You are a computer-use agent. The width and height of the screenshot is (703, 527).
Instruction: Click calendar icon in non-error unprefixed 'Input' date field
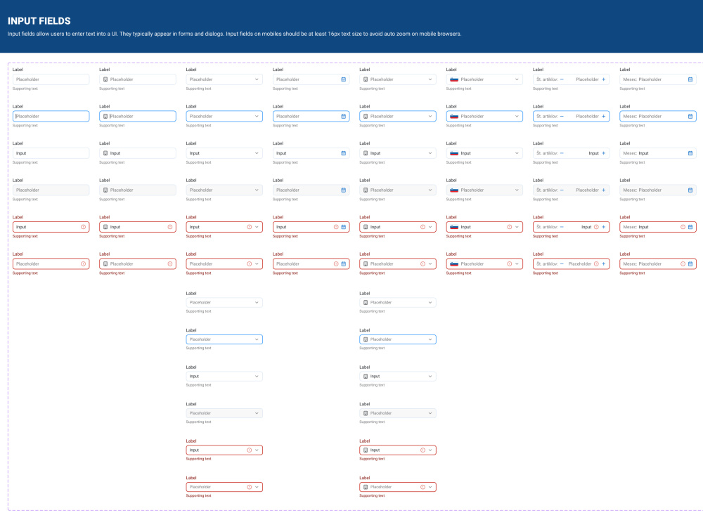coord(344,153)
